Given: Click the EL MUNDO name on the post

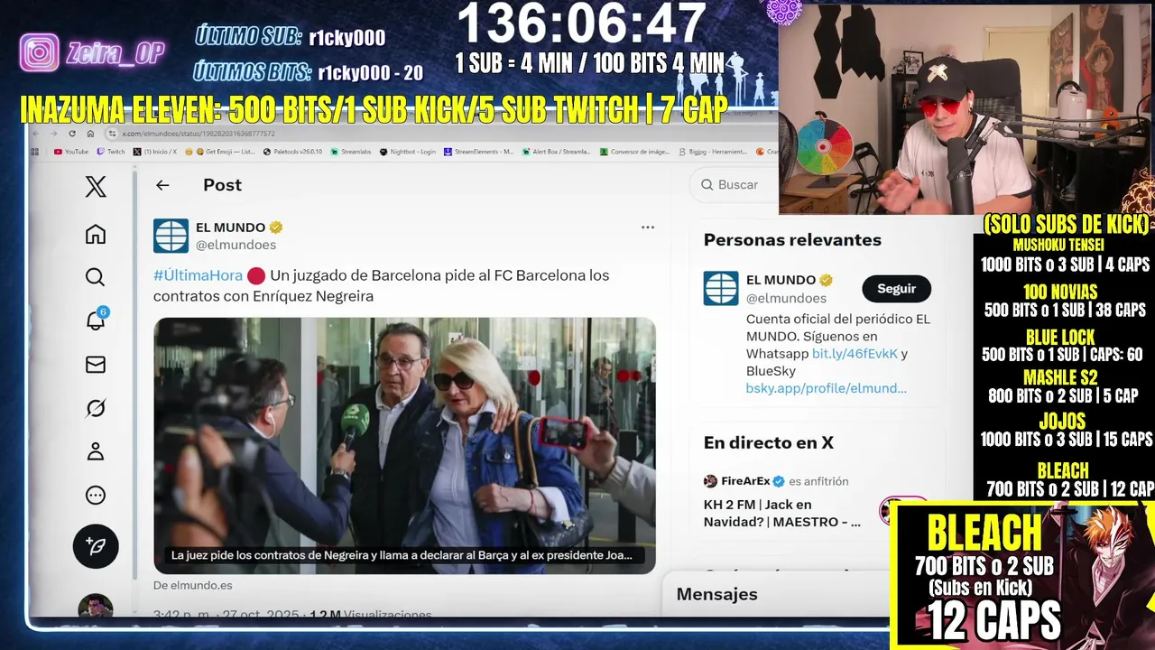Looking at the screenshot, I should click(x=230, y=227).
